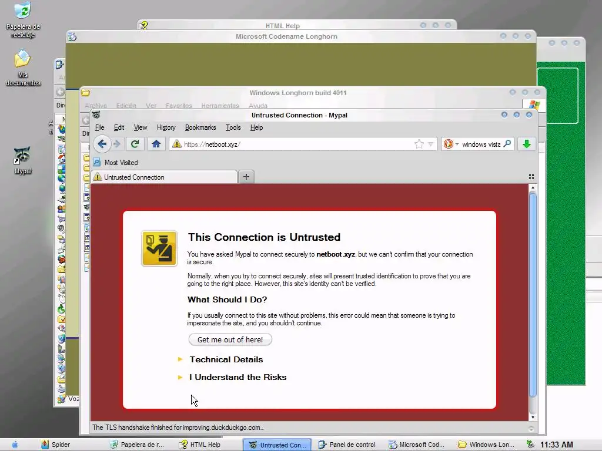
Task: Select the Mis documentos desktop icon
Action: pyautogui.click(x=23, y=68)
